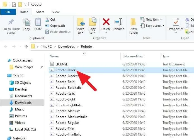Click the Properties checkmark icon
The width and height of the screenshot is (194, 140).
click(176, 22)
